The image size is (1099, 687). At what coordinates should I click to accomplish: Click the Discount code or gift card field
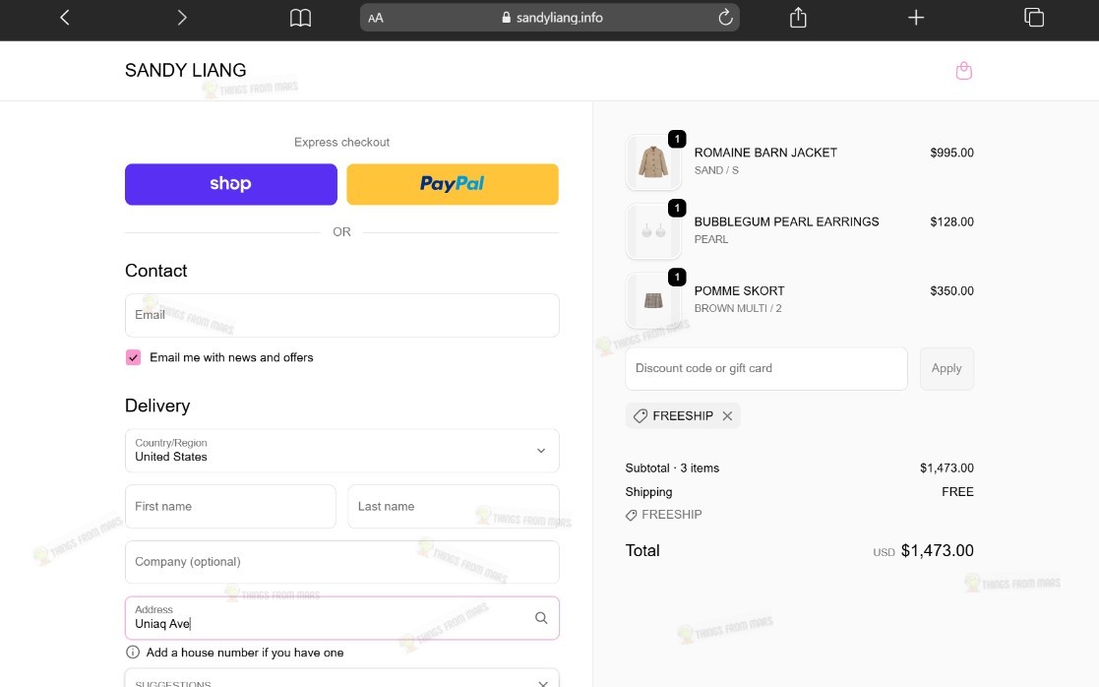[x=766, y=369]
